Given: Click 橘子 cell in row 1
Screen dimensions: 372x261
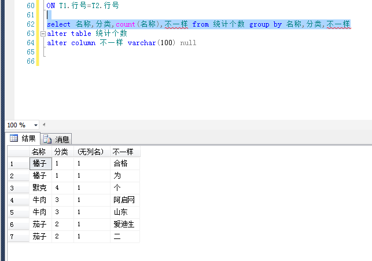Looking at the screenshot, I should 40,163.
